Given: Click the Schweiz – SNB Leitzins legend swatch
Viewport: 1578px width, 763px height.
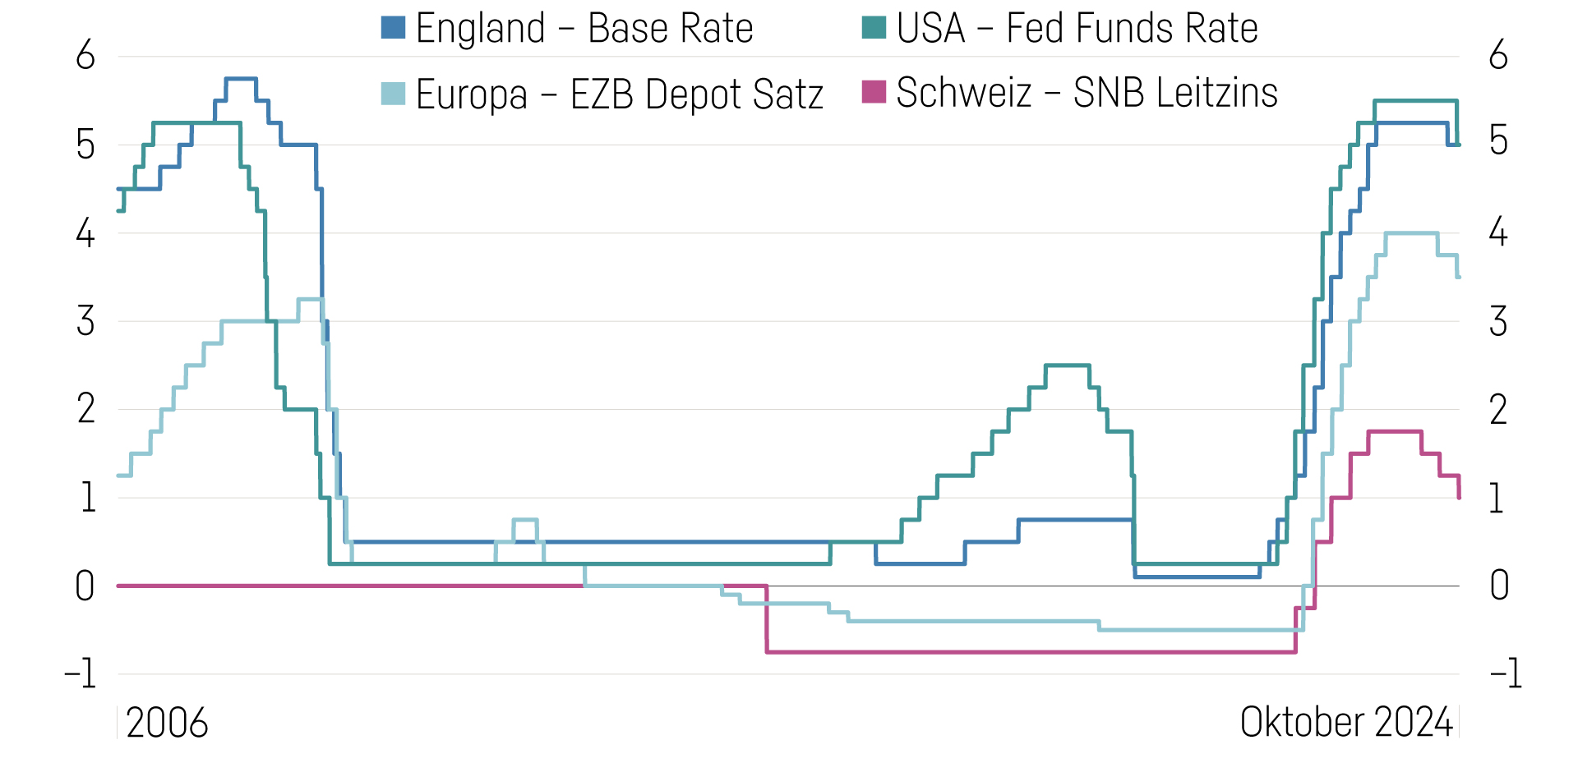Looking at the screenshot, I should (874, 92).
